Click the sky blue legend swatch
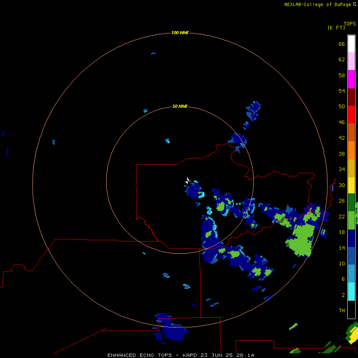Image resolution: width=358 pixels, height=358 pixels. click(351, 274)
